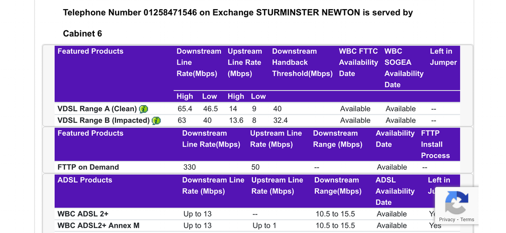Click the WBC FTTC Availability Date header

(x=358, y=62)
